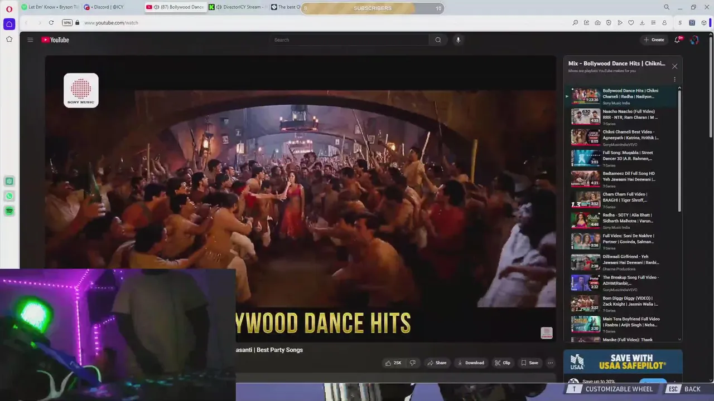Click the S extension icon

[680, 23]
